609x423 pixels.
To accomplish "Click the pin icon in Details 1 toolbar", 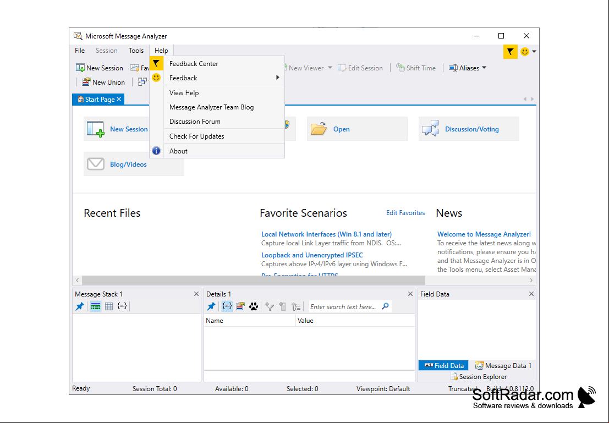I will [x=211, y=306].
